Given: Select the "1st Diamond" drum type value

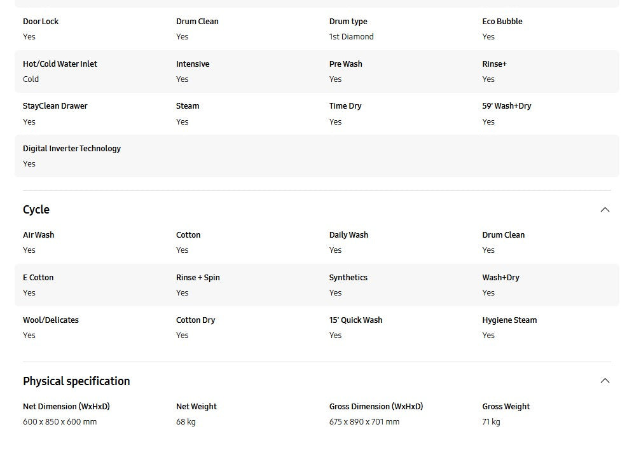Looking at the screenshot, I should click(352, 37).
